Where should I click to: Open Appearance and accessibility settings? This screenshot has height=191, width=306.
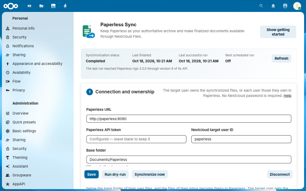point(38,64)
